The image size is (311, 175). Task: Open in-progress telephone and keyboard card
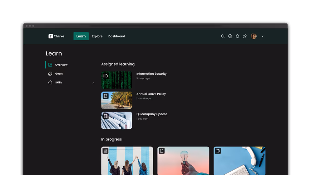pos(239,161)
